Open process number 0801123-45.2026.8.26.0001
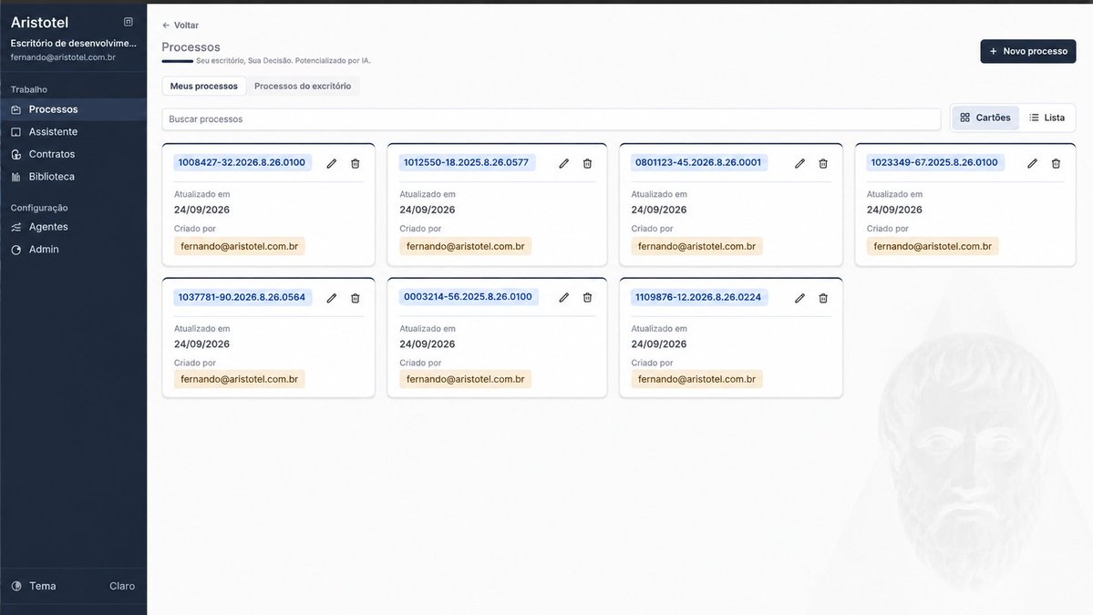 [x=697, y=162]
